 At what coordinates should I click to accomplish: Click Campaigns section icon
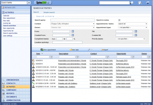pos(3,90)
